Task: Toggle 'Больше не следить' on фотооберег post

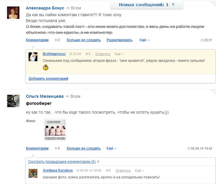Action: 84,148
